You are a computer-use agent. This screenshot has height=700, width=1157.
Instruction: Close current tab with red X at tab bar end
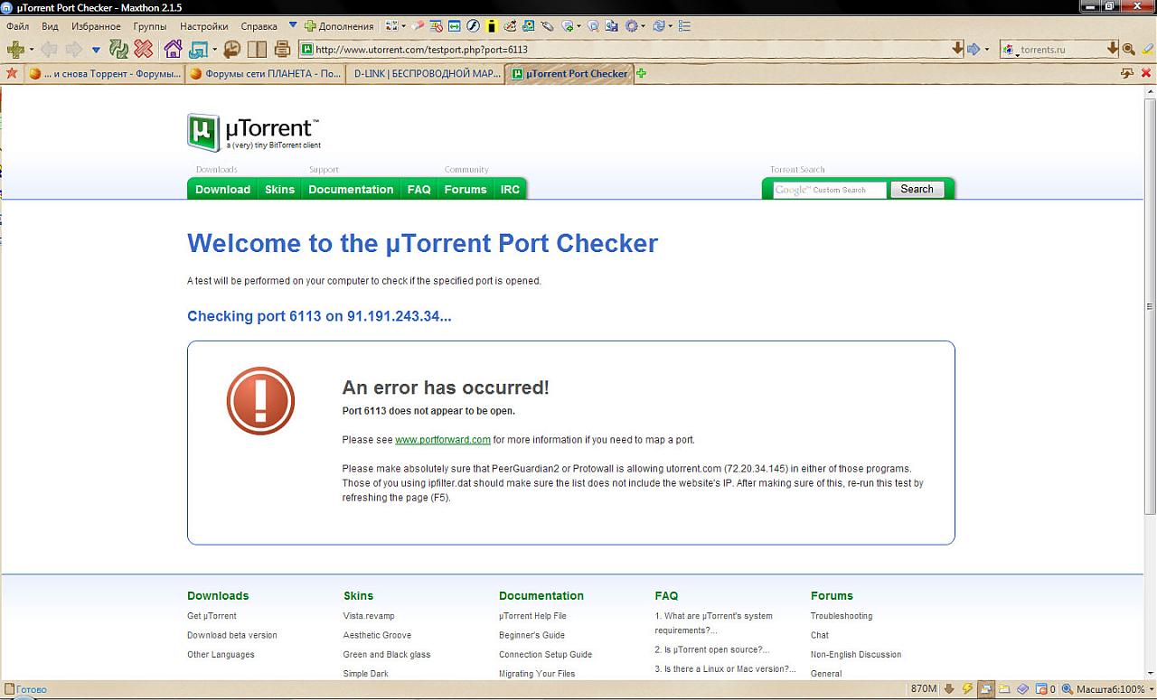pyautogui.click(x=1146, y=73)
